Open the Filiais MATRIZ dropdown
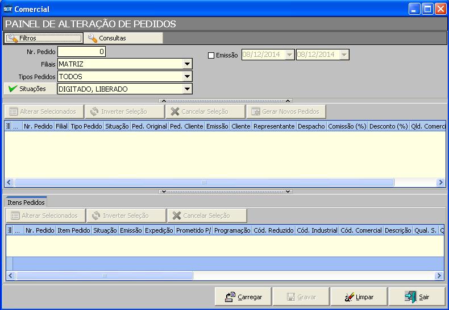449x310 pixels. [187, 64]
